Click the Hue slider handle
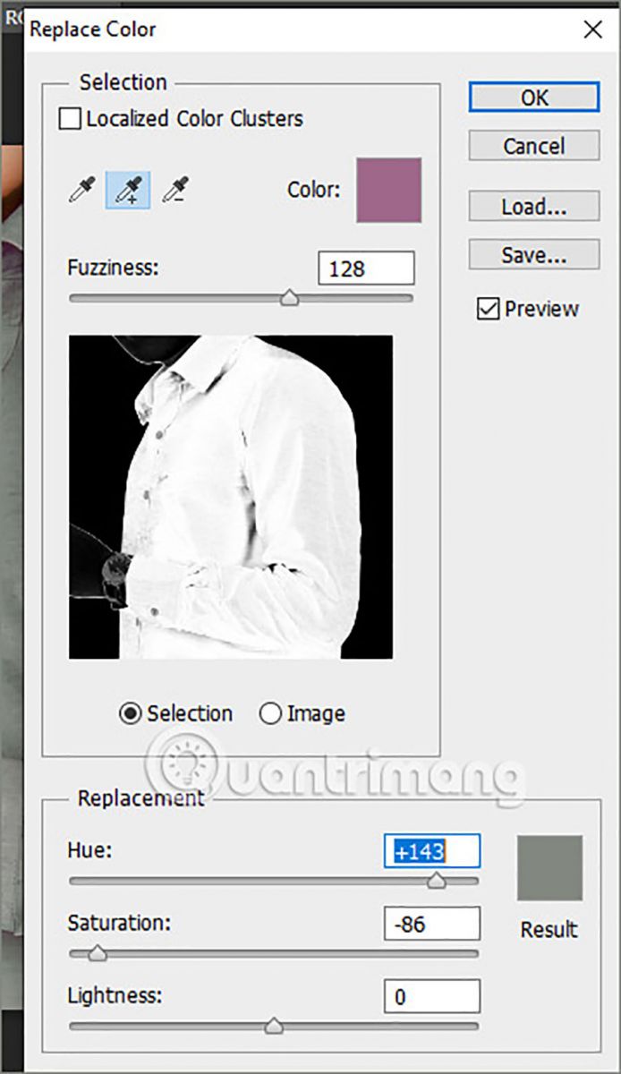Image resolution: width=621 pixels, height=1074 pixels. click(437, 882)
